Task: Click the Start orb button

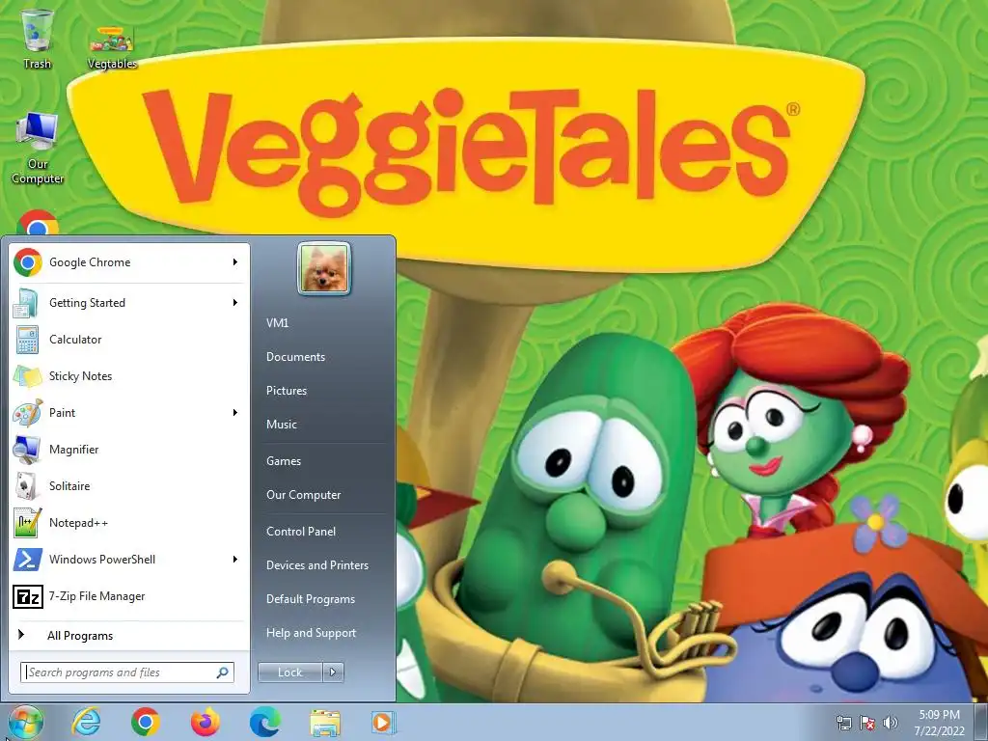Action: [25, 722]
